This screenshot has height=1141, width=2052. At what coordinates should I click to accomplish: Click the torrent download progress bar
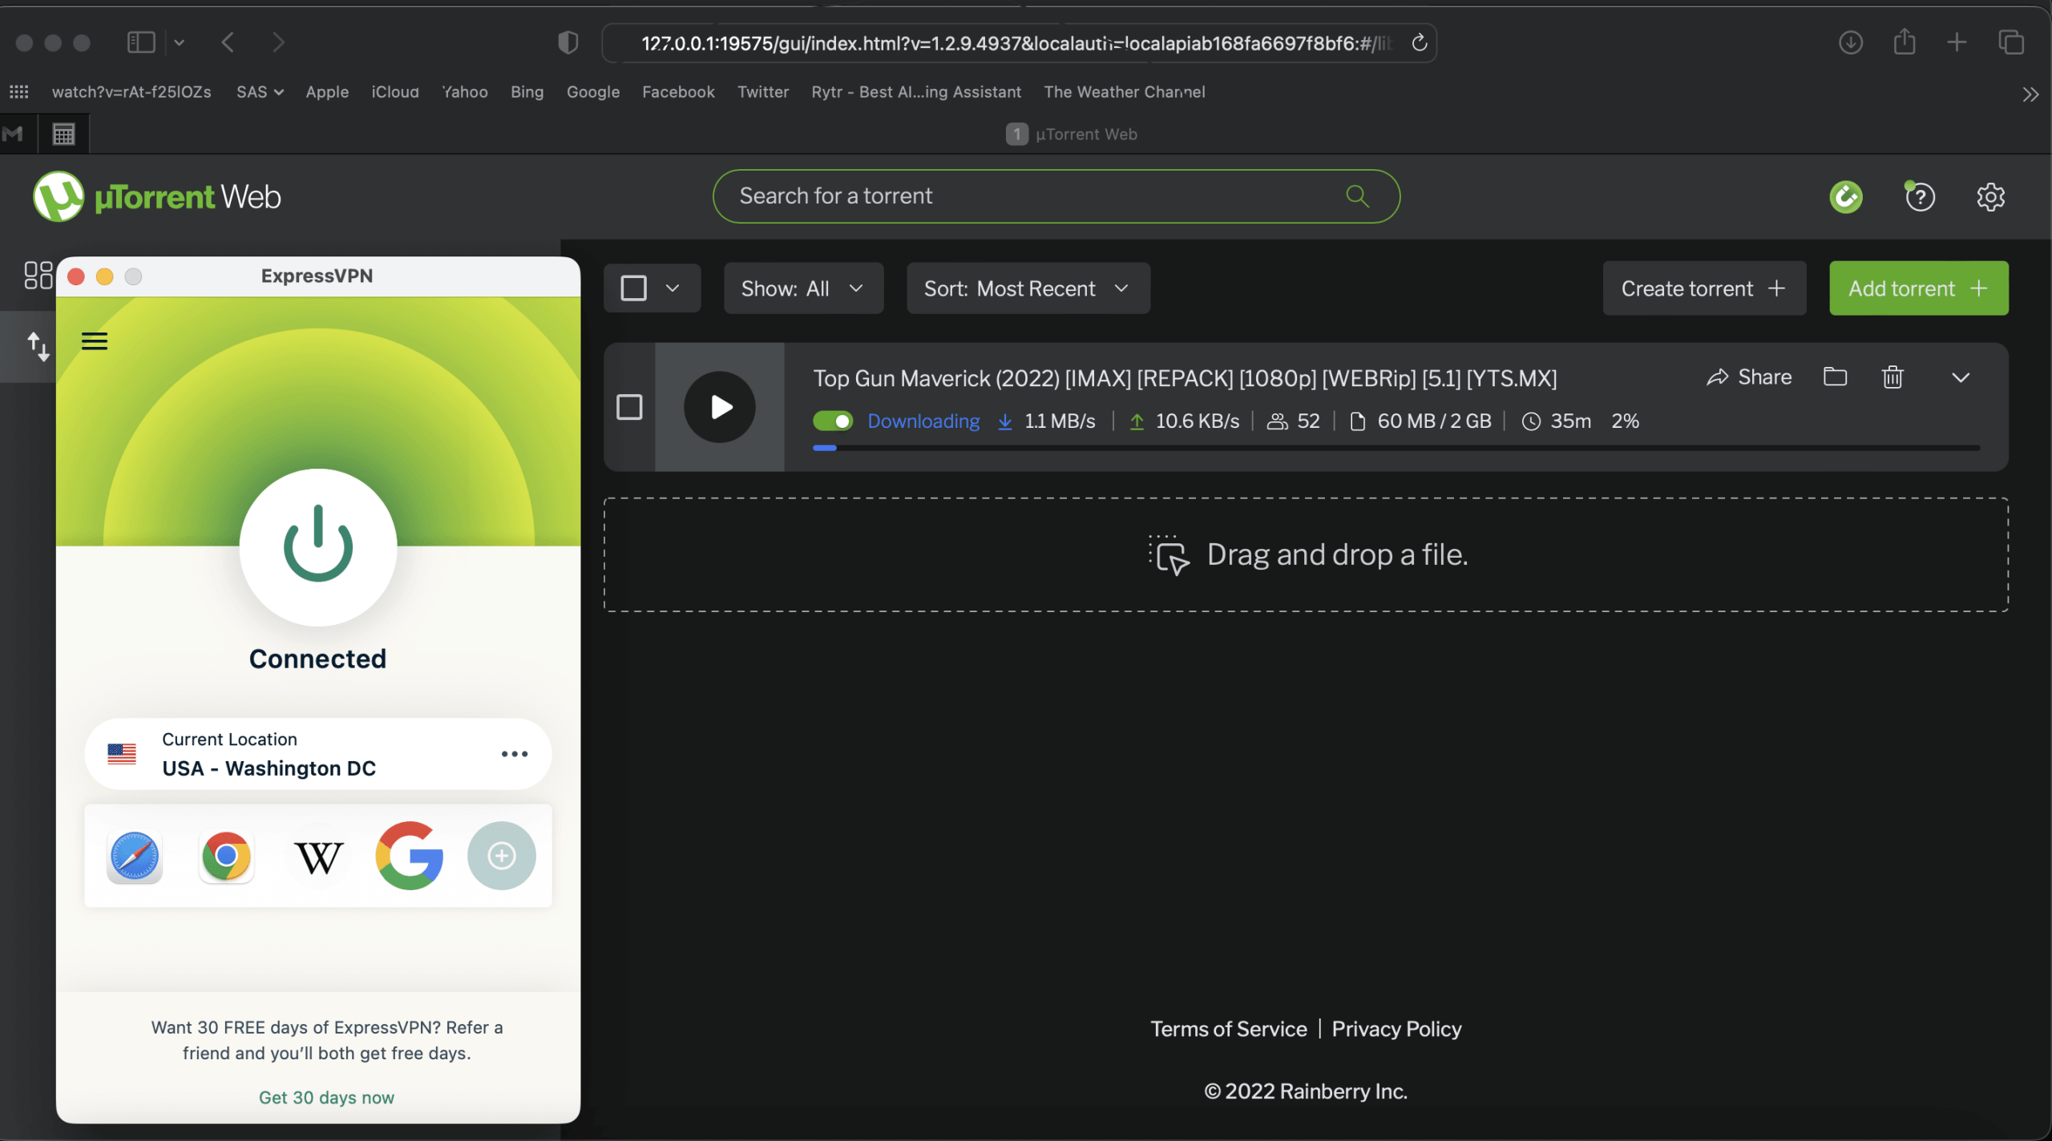point(1395,448)
